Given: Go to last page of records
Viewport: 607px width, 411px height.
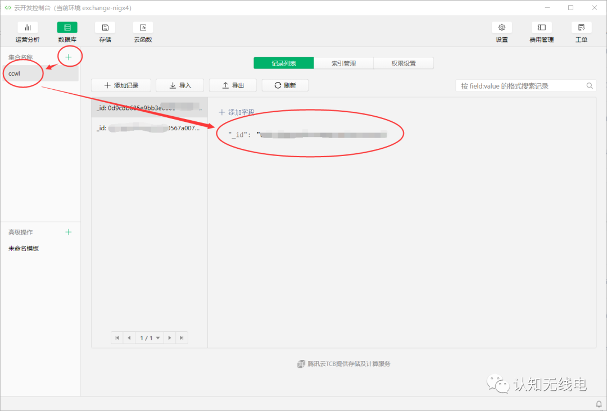Looking at the screenshot, I should click(x=182, y=338).
